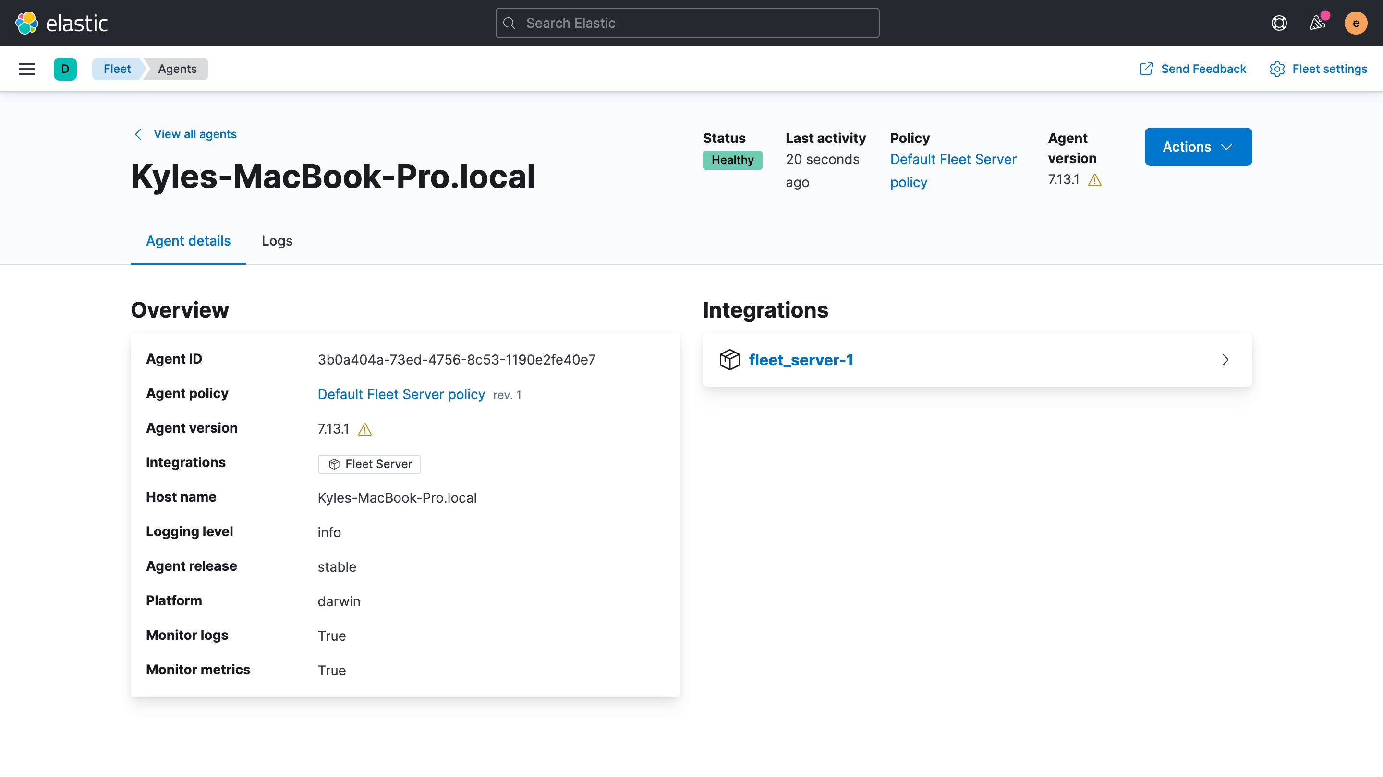The width and height of the screenshot is (1383, 777).
Task: Click the space selector "D" badge
Action: [65, 69]
